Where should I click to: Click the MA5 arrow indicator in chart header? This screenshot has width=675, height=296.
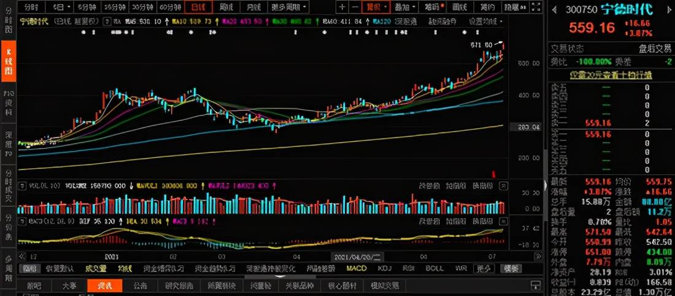tap(166, 21)
